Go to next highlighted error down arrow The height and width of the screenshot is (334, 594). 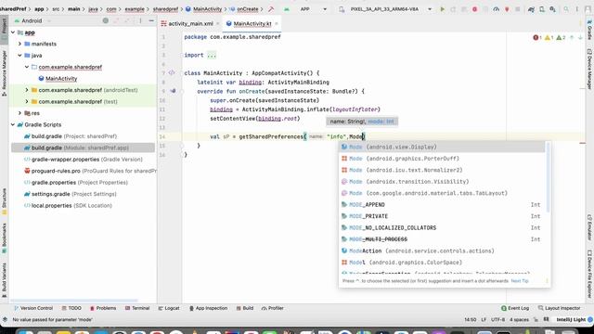(x=580, y=37)
